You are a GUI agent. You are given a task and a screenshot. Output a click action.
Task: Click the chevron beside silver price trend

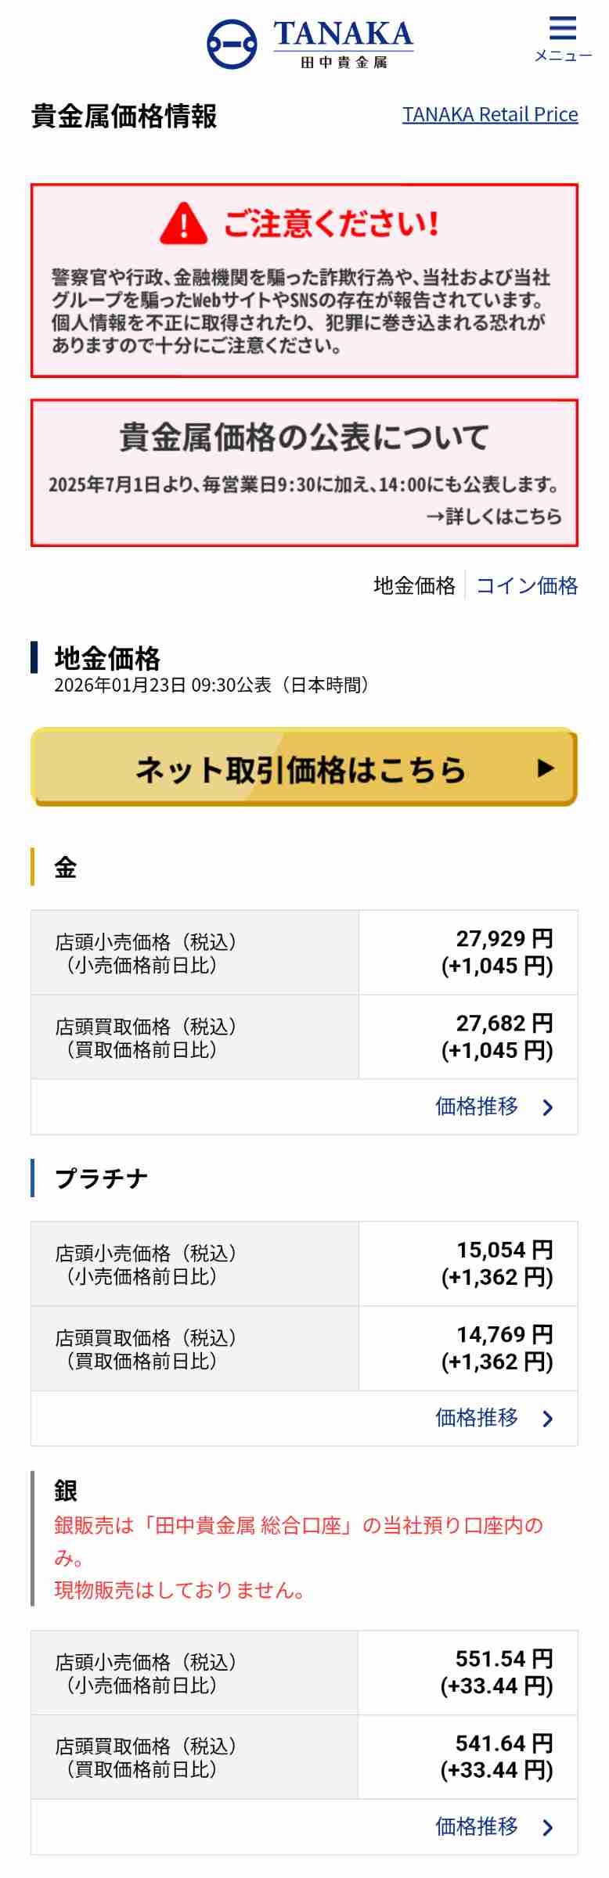click(548, 1827)
